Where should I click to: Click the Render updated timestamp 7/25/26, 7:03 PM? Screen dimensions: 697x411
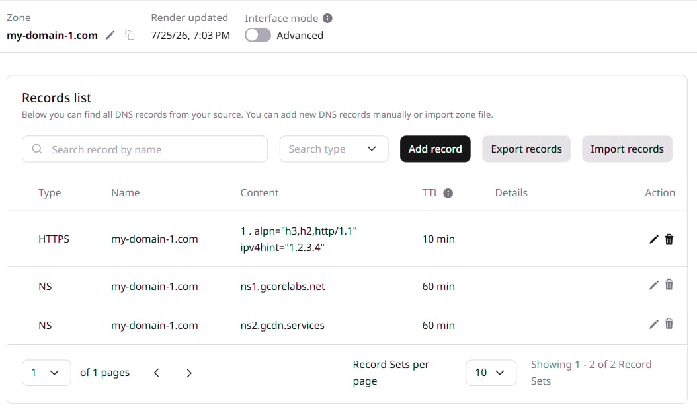[190, 36]
